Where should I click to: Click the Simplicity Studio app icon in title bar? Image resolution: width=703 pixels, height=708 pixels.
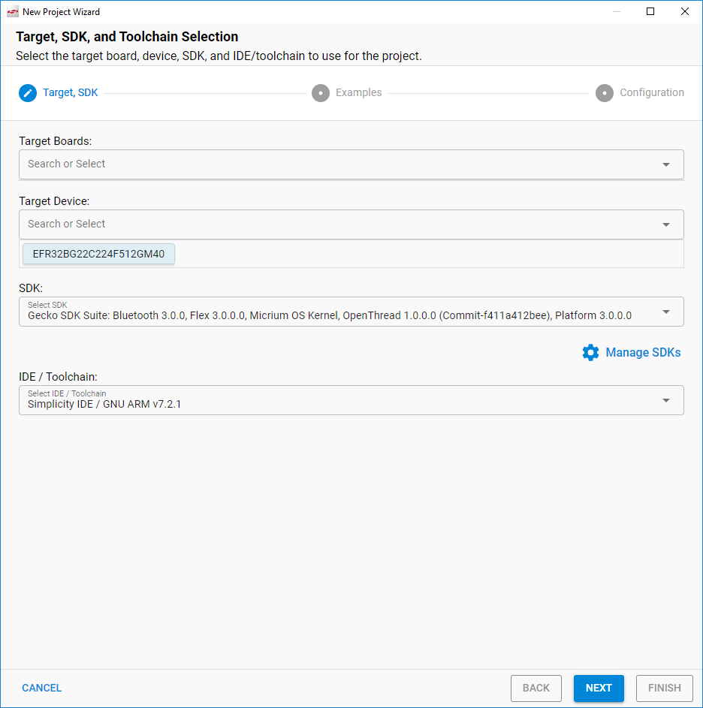pyautogui.click(x=13, y=12)
